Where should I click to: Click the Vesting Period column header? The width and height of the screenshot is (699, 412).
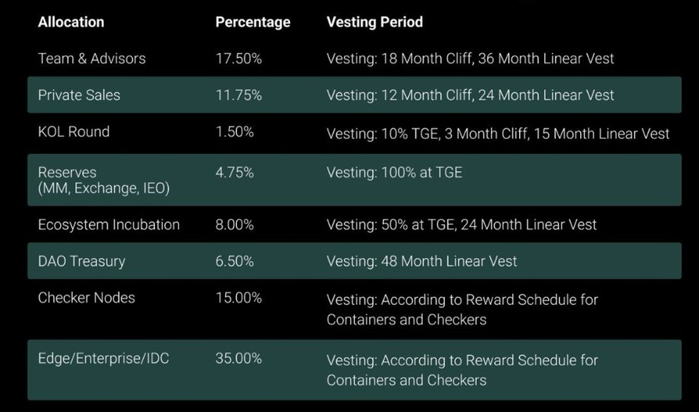click(375, 23)
